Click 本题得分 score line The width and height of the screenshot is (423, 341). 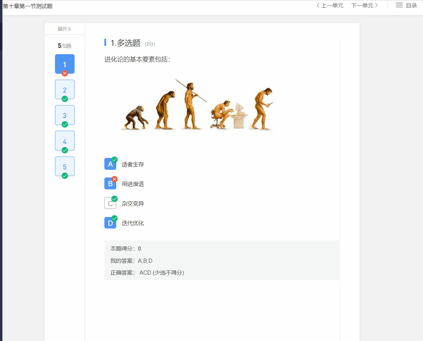click(x=126, y=248)
